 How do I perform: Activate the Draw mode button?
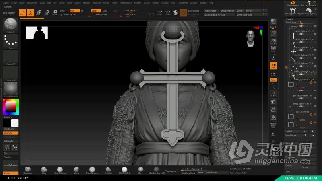coord(30,13)
